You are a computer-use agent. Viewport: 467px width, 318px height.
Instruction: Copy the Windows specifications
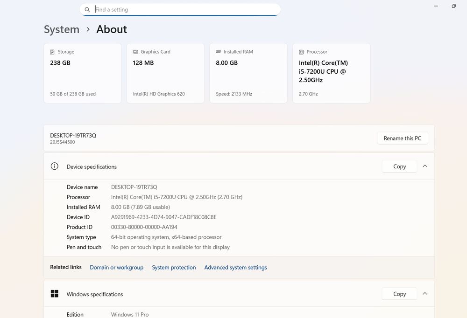pyautogui.click(x=399, y=294)
